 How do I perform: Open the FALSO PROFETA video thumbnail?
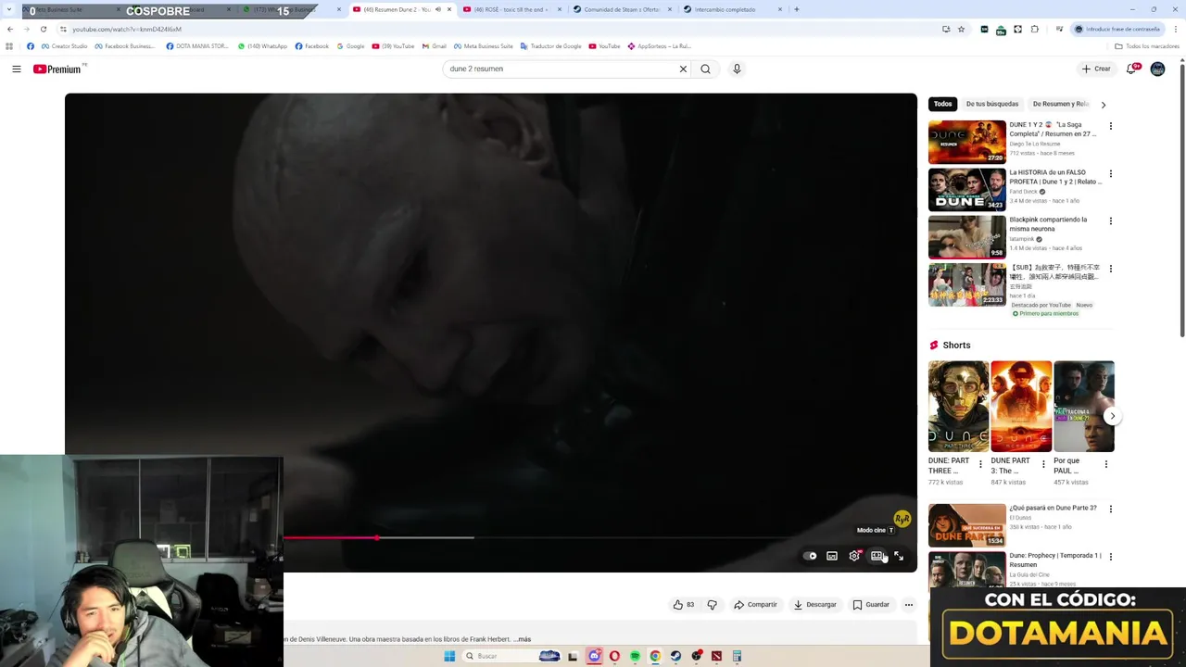pos(966,189)
